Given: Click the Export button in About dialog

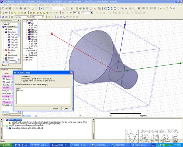Looking at the screenshot, I should point(55,109).
